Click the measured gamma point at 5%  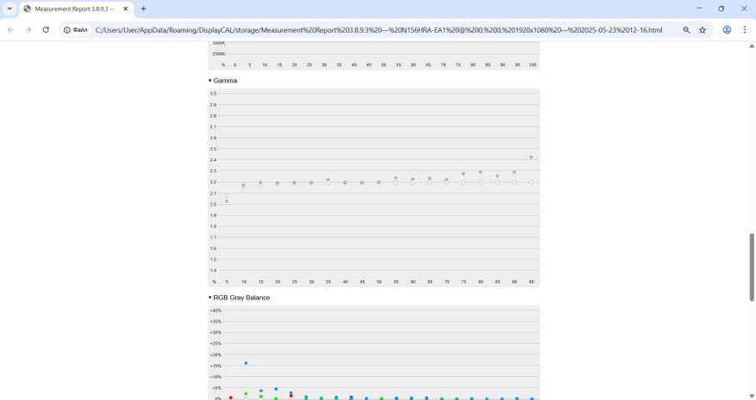click(x=227, y=201)
